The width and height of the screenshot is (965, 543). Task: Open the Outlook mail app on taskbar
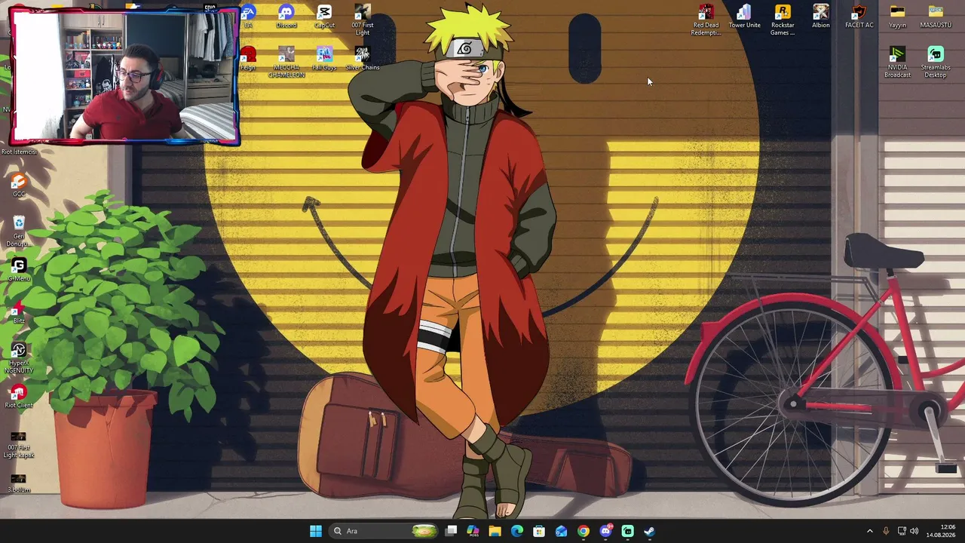[561, 531]
